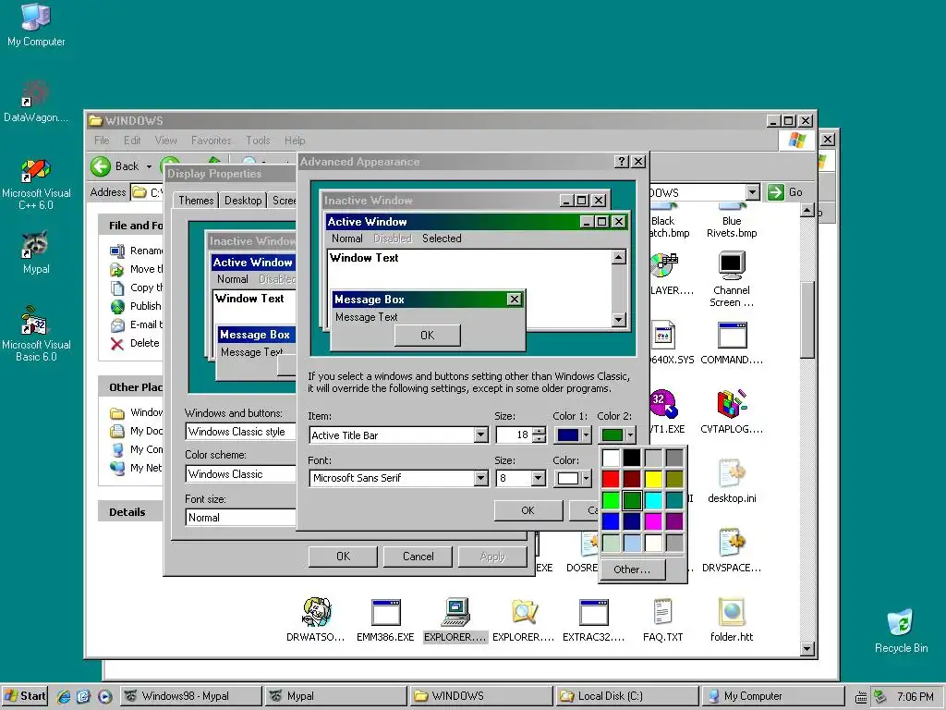Click the Rename task link

click(146, 251)
